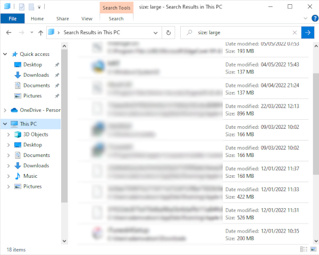Expand the ribbon with the chevron
Screen dimensions: 319x255
click(x=305, y=18)
